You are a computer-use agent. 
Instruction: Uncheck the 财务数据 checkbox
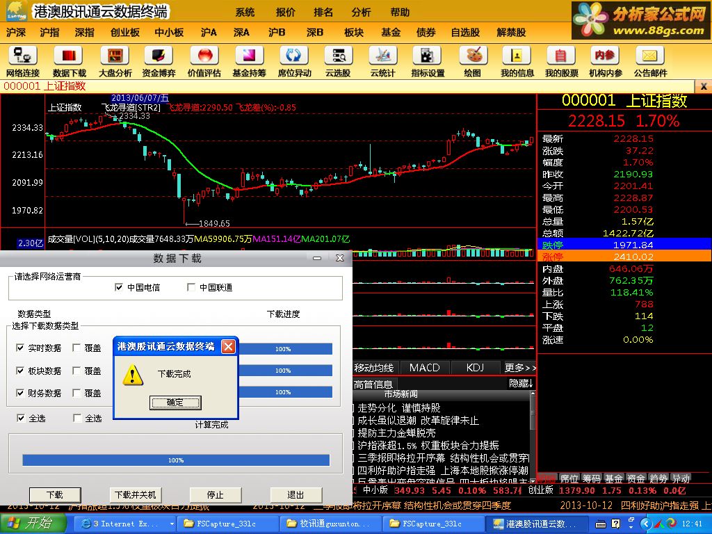click(20, 393)
